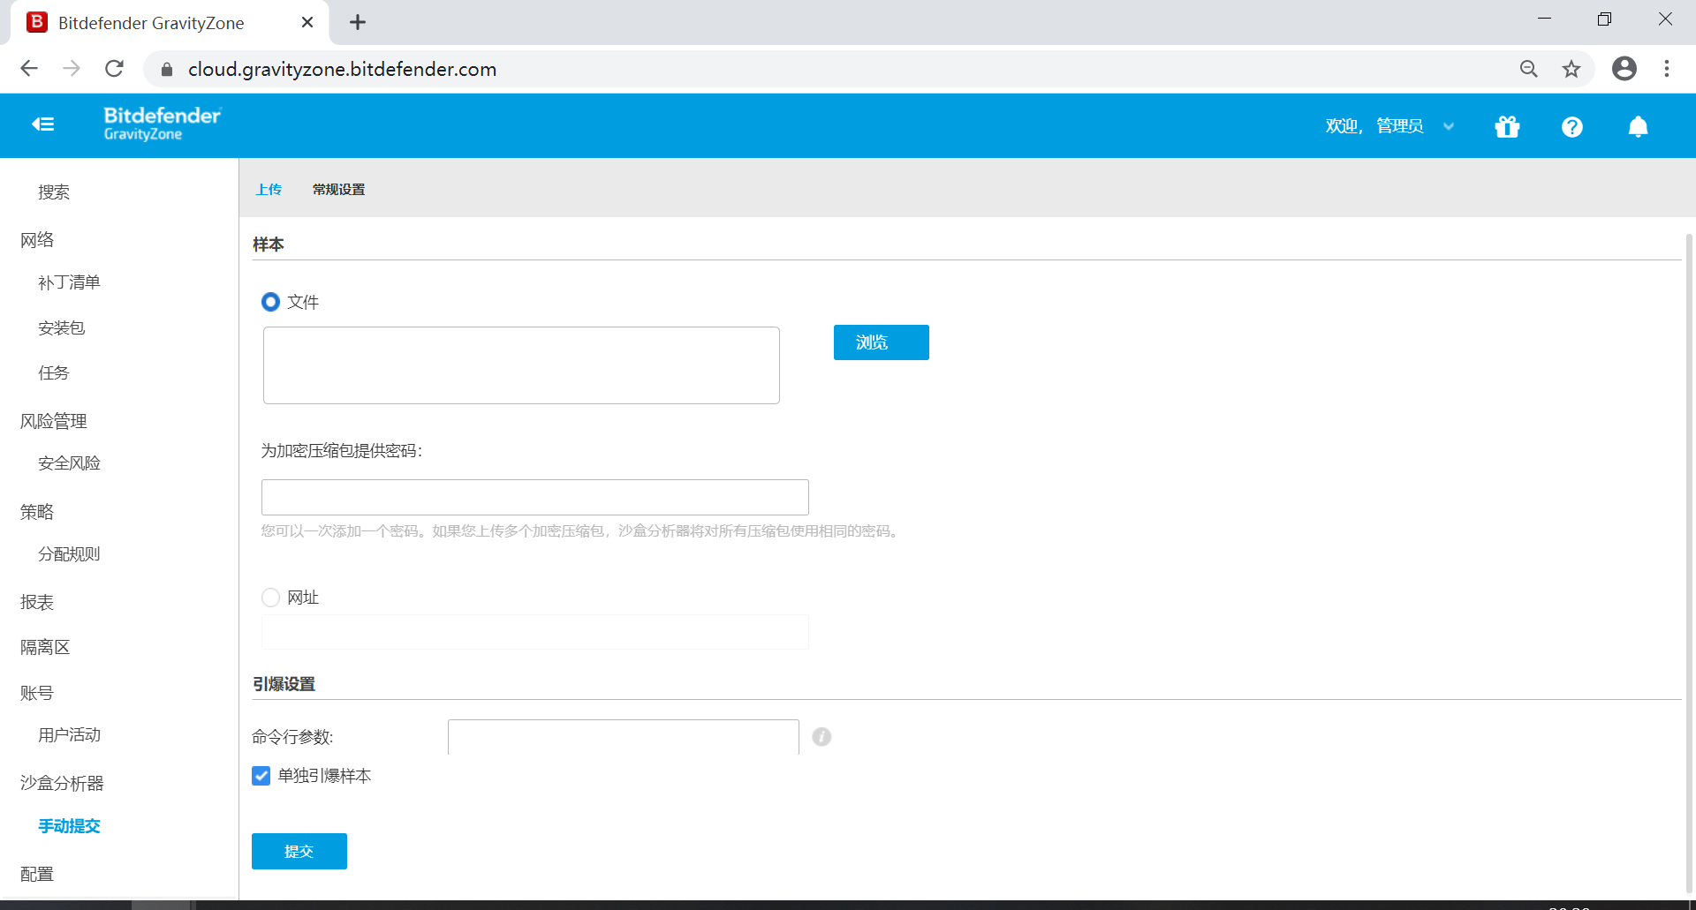Uncheck the 单独引爆样本 checkbox
The width and height of the screenshot is (1696, 910).
coord(261,776)
